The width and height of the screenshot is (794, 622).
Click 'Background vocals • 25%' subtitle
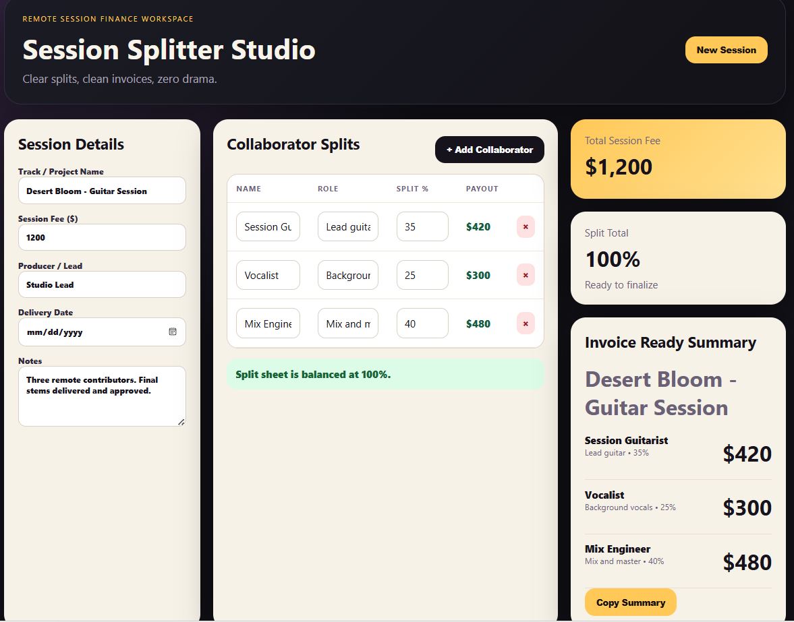(631, 507)
